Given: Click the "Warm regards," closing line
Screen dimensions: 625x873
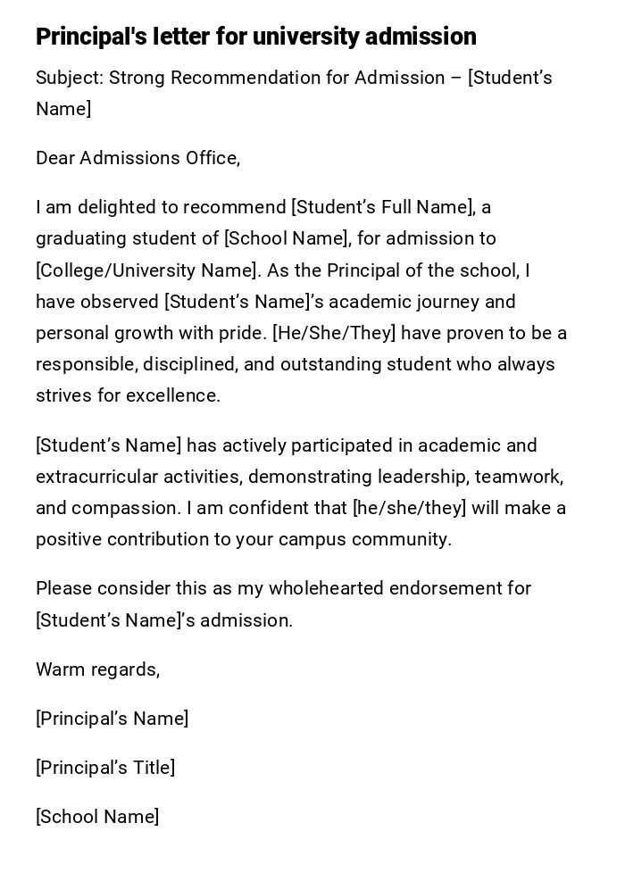Looking at the screenshot, I should point(98,669).
